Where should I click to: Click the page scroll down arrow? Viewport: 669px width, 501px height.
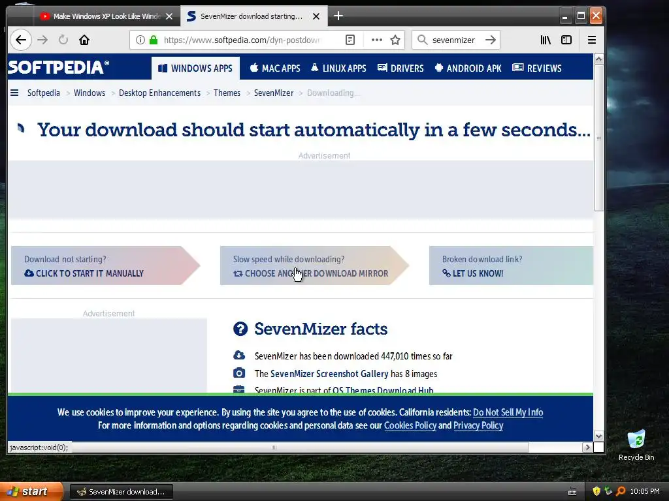point(599,436)
